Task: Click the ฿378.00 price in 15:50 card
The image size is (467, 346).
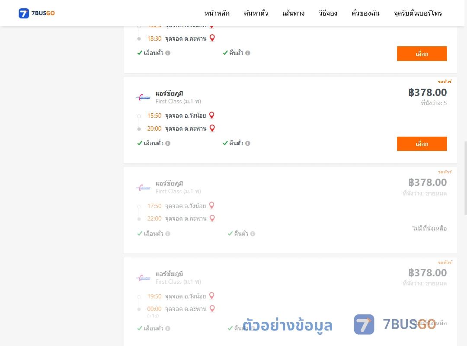Action: click(x=427, y=93)
